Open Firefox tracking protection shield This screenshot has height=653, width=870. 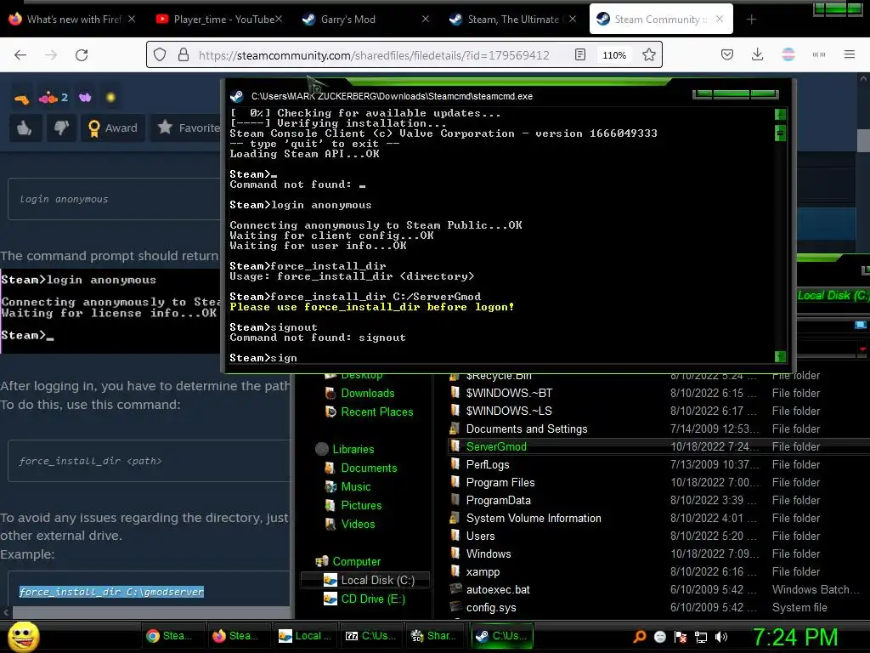160,55
